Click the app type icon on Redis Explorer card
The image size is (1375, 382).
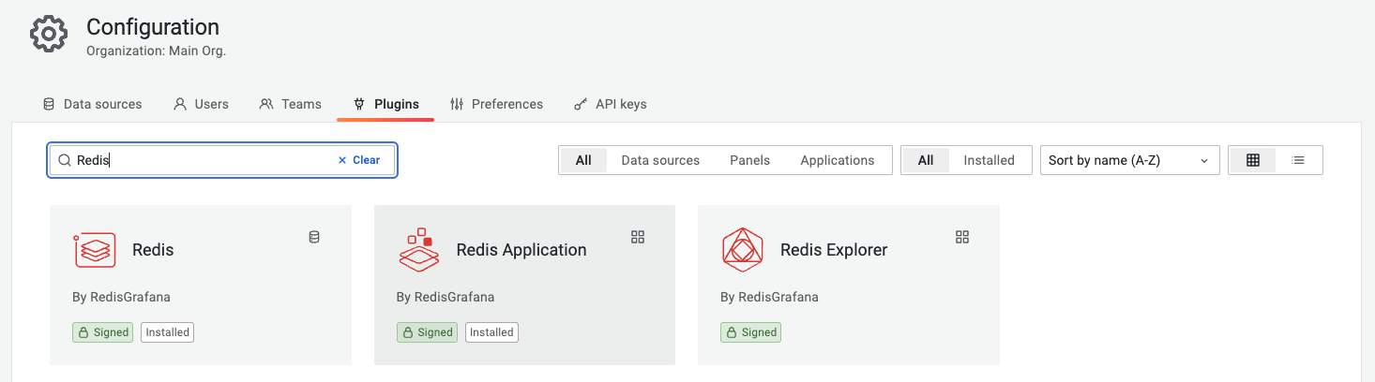click(961, 237)
